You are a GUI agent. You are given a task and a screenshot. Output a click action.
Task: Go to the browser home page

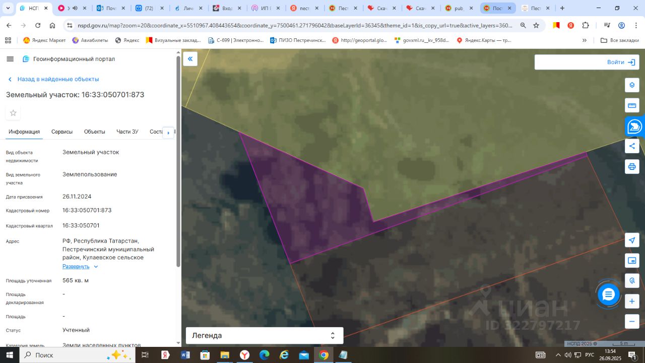point(52,26)
